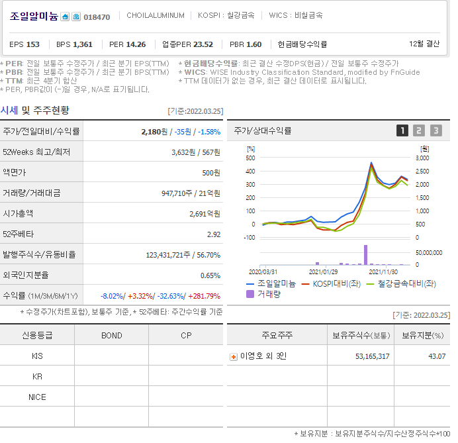Click the BOND column header
This screenshot has width=458, height=443.
pyautogui.click(x=112, y=336)
